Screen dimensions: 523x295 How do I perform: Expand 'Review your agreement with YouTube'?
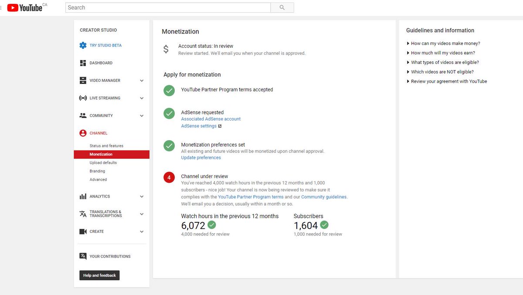(447, 81)
